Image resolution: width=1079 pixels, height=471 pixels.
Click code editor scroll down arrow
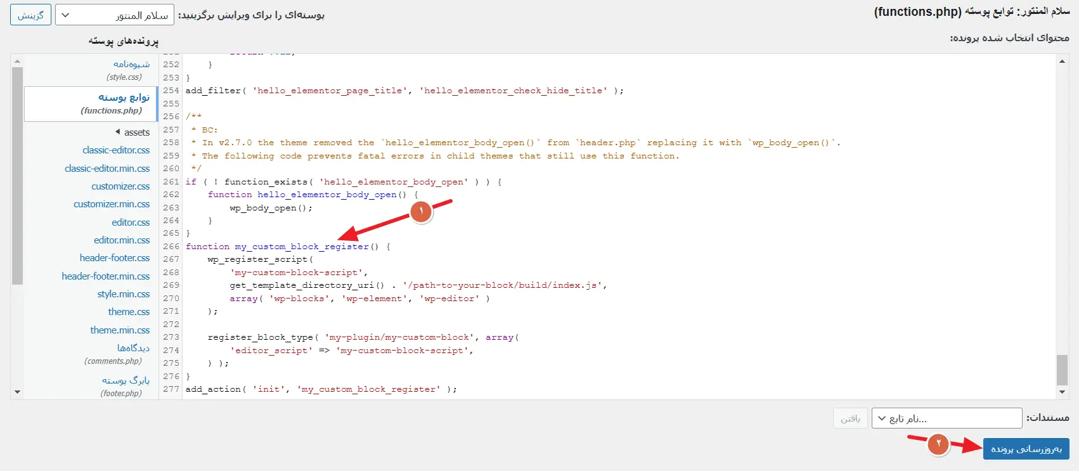pos(1062,392)
